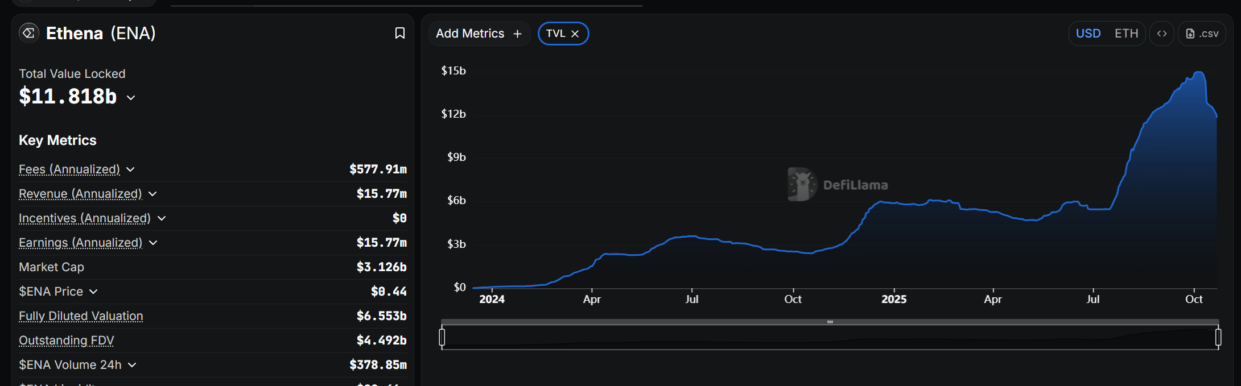Switch chart denomination to ETH

(x=1126, y=34)
